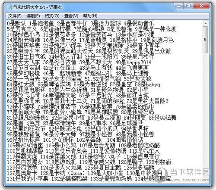Screen dimensions: 216x190
Task: Open the 帮助(H) menu
Action: tap(90, 16)
